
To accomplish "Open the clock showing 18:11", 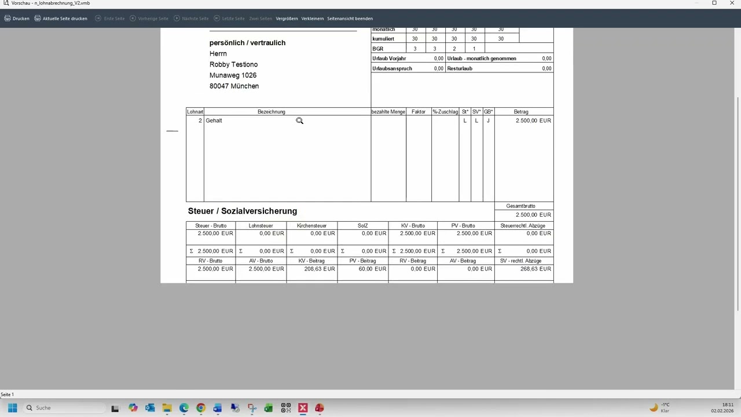I will click(x=728, y=405).
